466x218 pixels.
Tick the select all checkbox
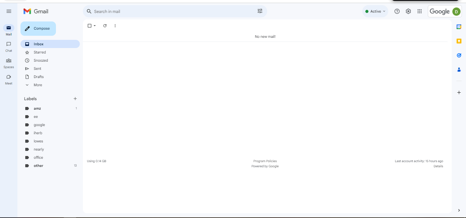point(90,26)
